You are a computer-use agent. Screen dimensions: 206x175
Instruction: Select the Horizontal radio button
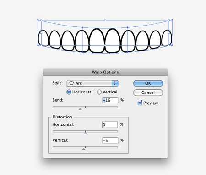[69, 92]
